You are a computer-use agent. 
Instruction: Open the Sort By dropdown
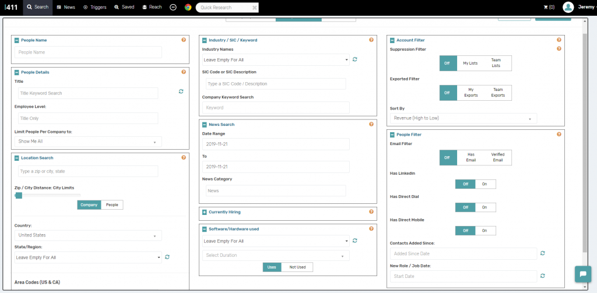(x=463, y=118)
